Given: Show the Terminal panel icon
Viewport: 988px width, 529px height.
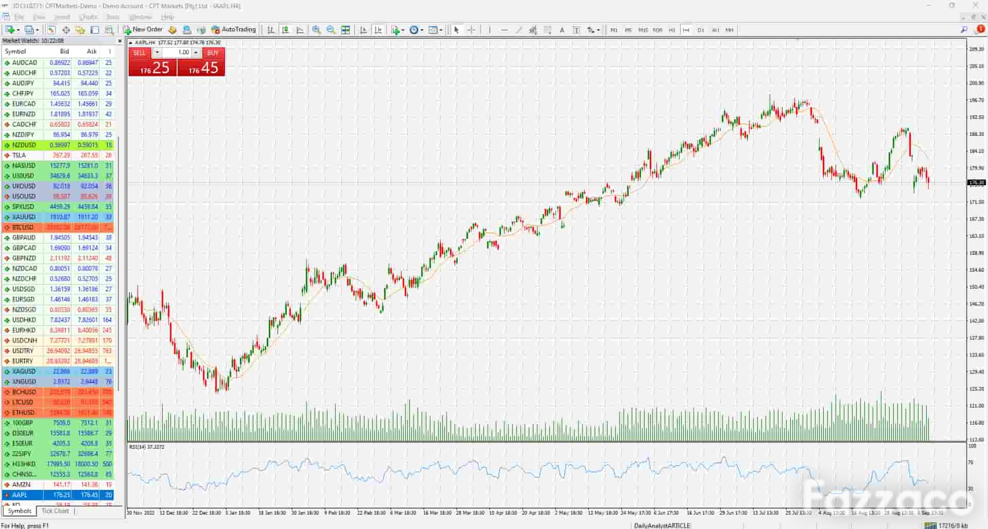Looking at the screenshot, I should click(95, 30).
